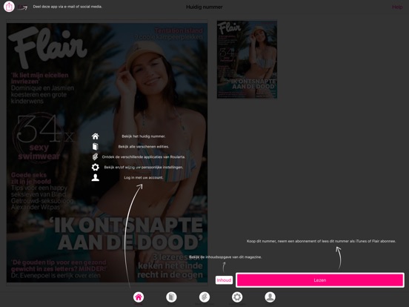Click the gear icon in help overlay
409x307 pixels.
tap(96, 167)
